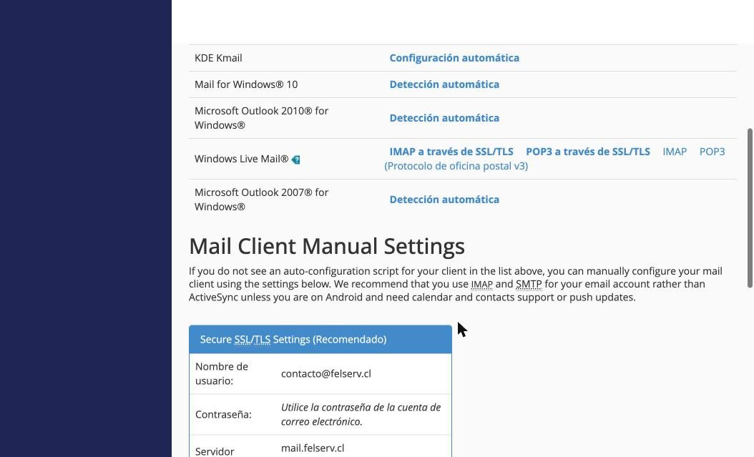
Task: Open Detección automática for Mail for Windows 10
Action: (444, 84)
